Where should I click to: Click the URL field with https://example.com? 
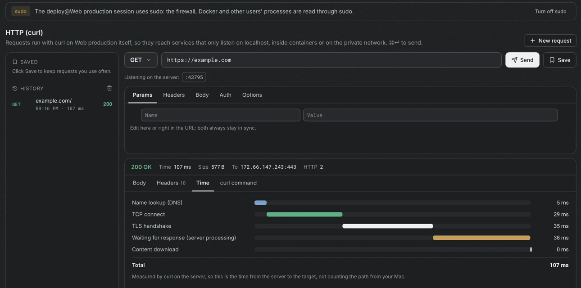[x=331, y=60]
